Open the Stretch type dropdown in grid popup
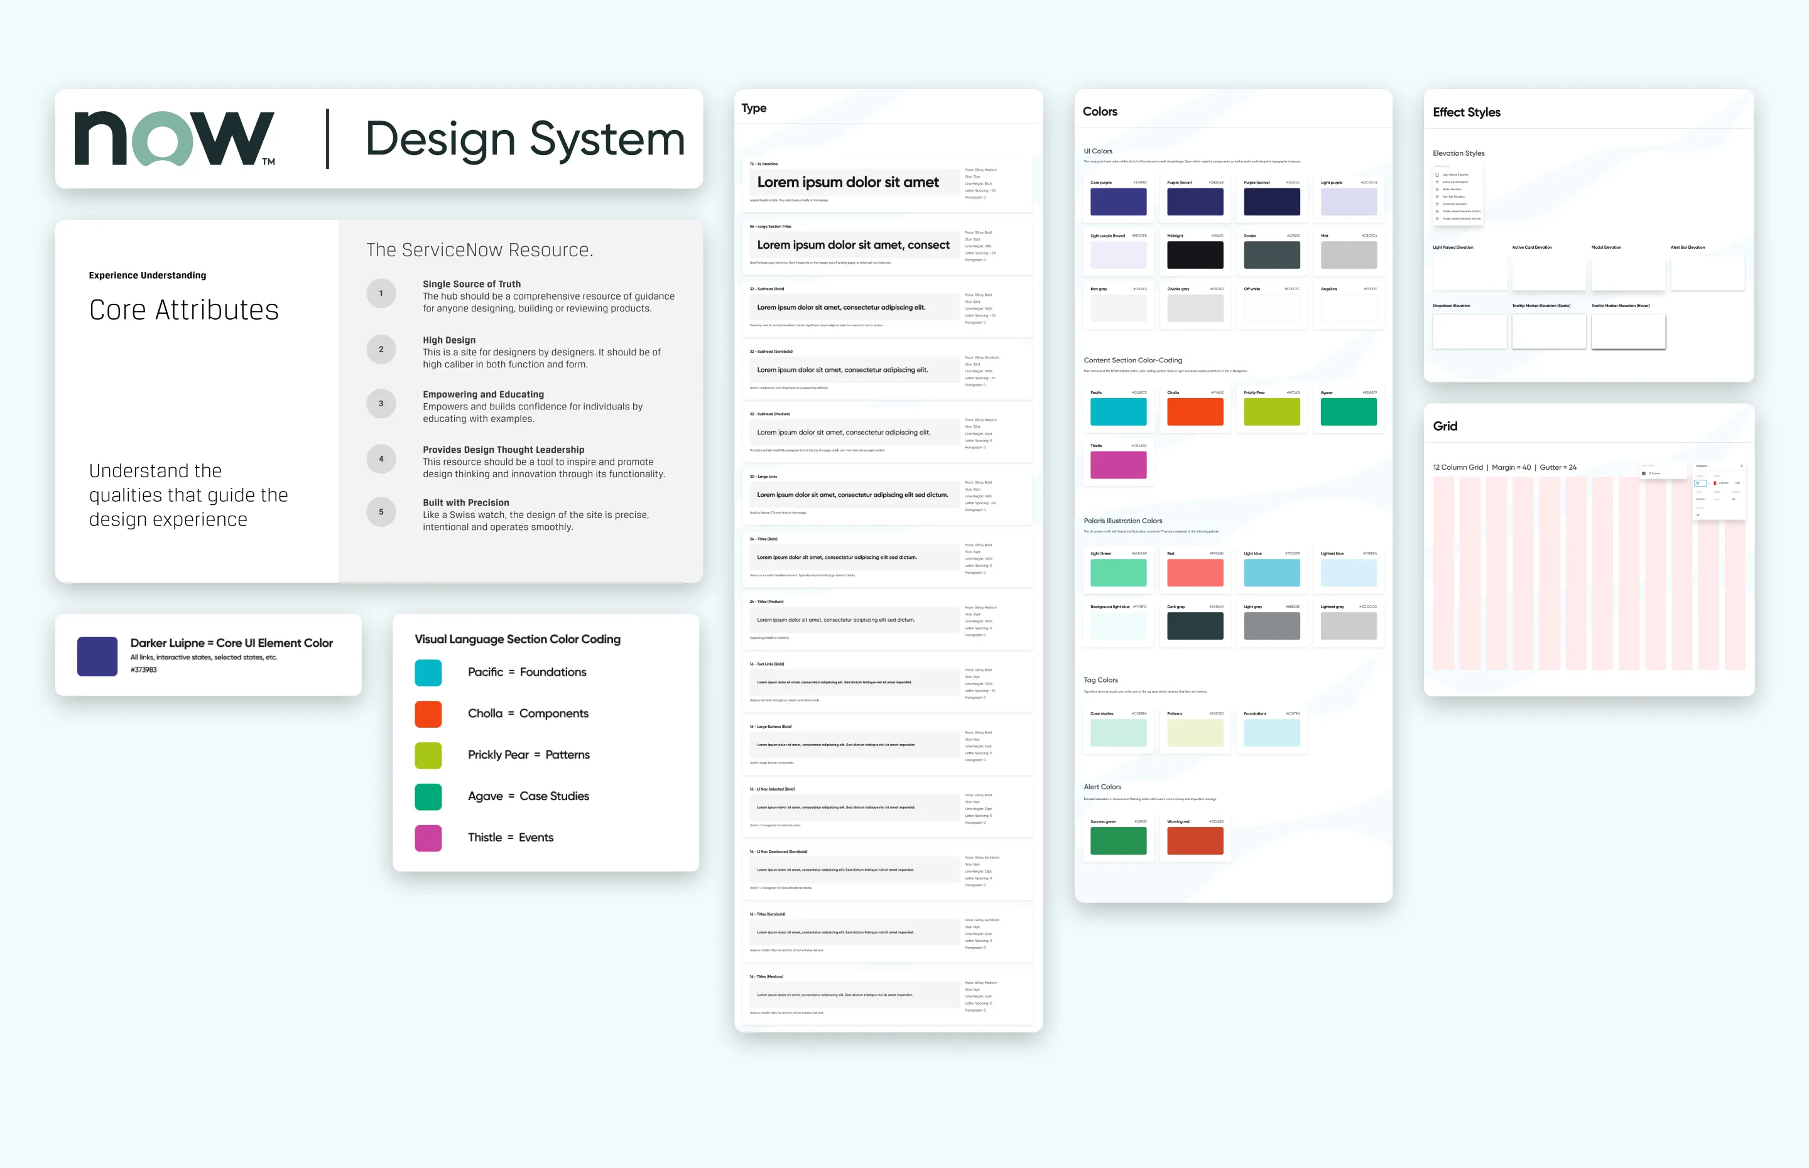Viewport: 1809px width, 1168px height. point(1702,499)
